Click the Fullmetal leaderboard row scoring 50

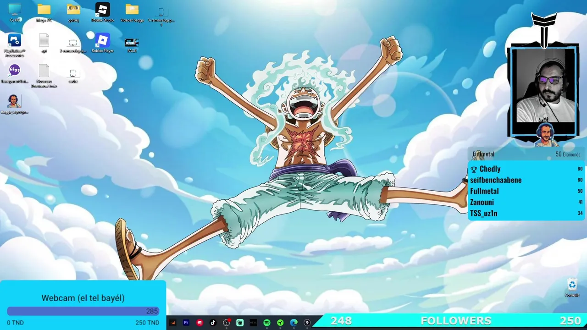pyautogui.click(x=526, y=191)
